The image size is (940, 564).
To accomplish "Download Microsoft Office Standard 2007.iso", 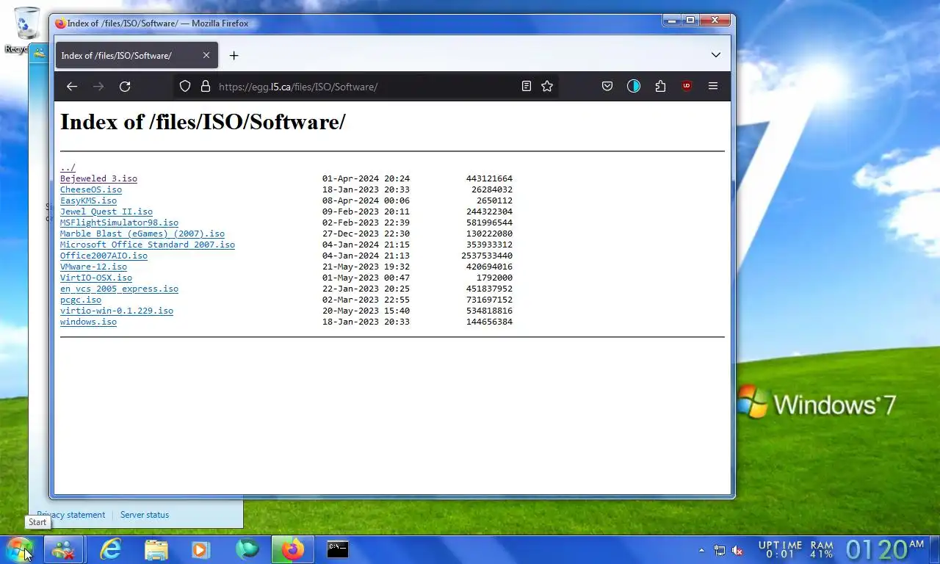I will 148,245.
